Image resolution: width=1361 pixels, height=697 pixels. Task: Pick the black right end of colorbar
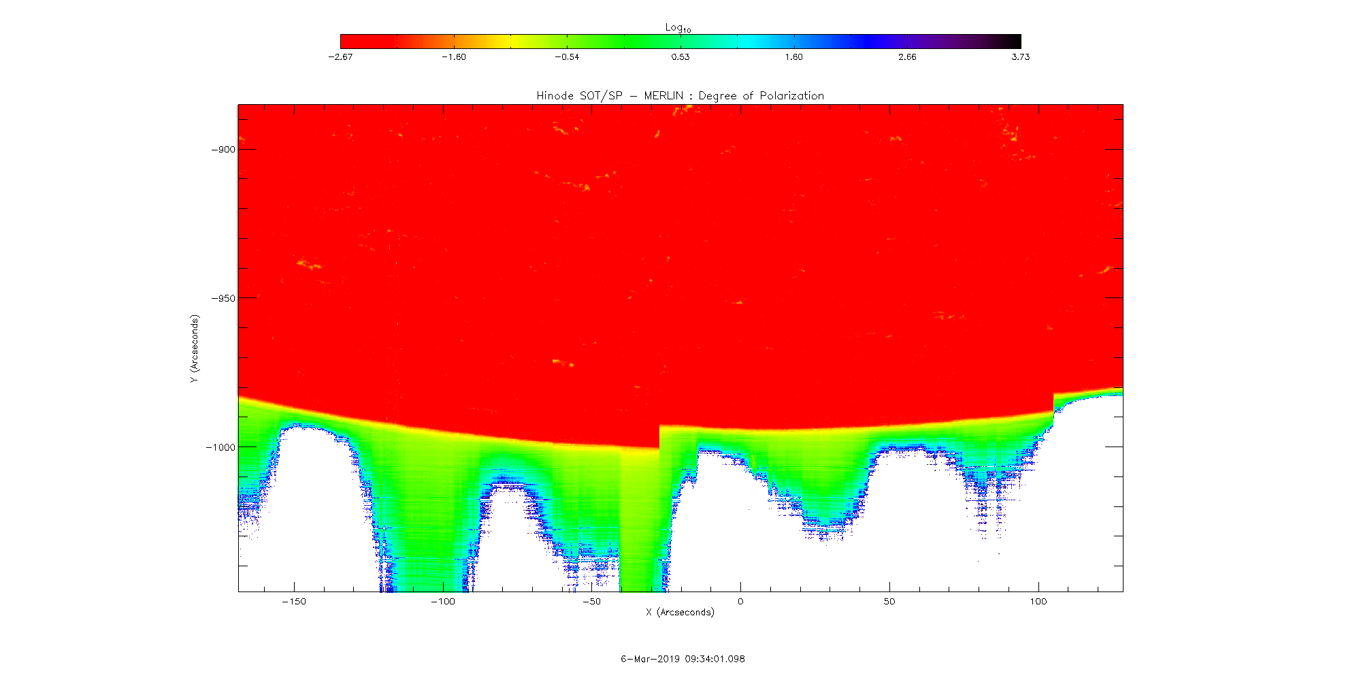[x=1014, y=42]
